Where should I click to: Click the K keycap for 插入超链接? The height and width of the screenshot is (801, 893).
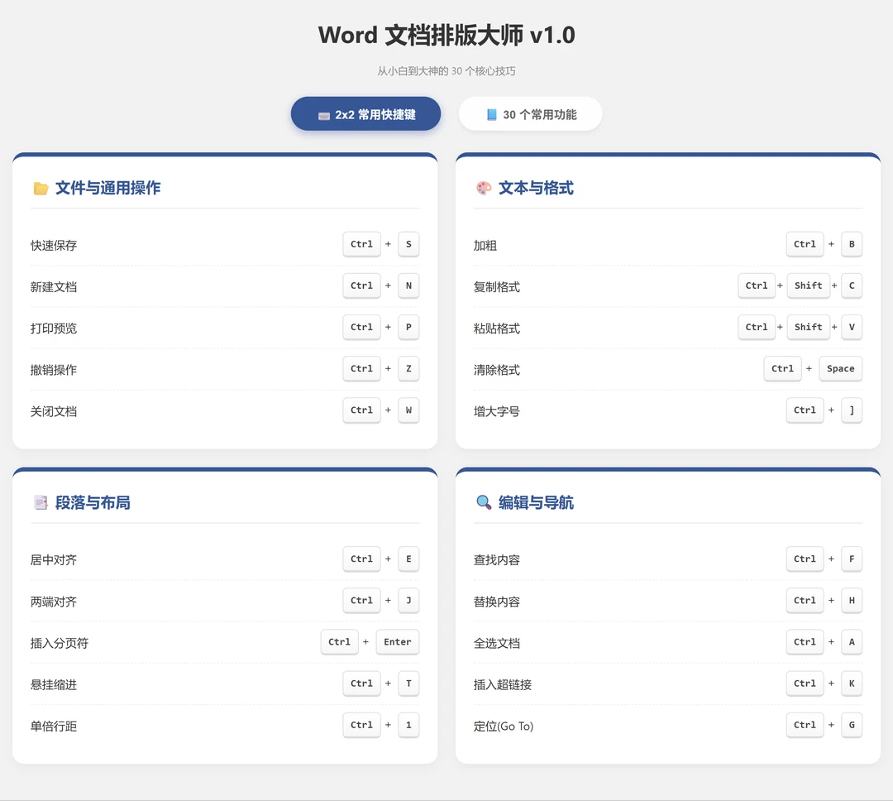tap(852, 683)
